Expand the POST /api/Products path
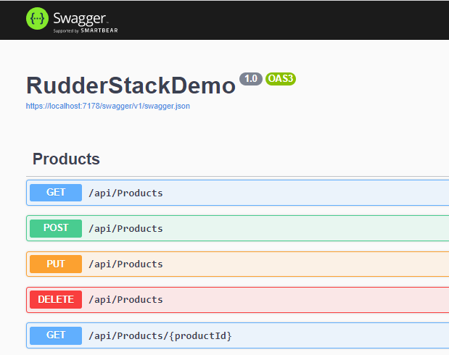This screenshot has width=449, height=355. point(125,228)
